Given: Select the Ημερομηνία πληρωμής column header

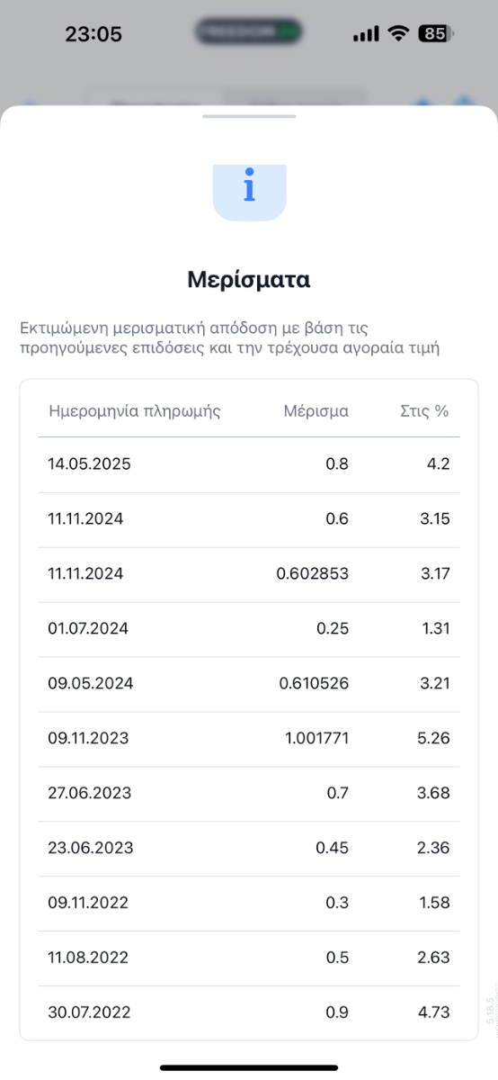Looking at the screenshot, I should (x=134, y=411).
